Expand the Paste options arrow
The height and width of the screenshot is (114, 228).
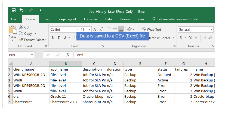click(x=13, y=41)
